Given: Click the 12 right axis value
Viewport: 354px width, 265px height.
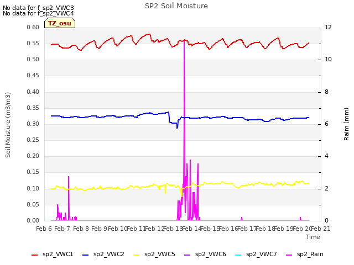Looking at the screenshot, I should (x=328, y=27).
